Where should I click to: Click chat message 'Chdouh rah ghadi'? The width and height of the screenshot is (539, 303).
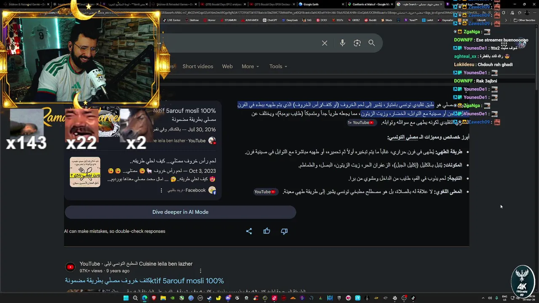pos(494,64)
